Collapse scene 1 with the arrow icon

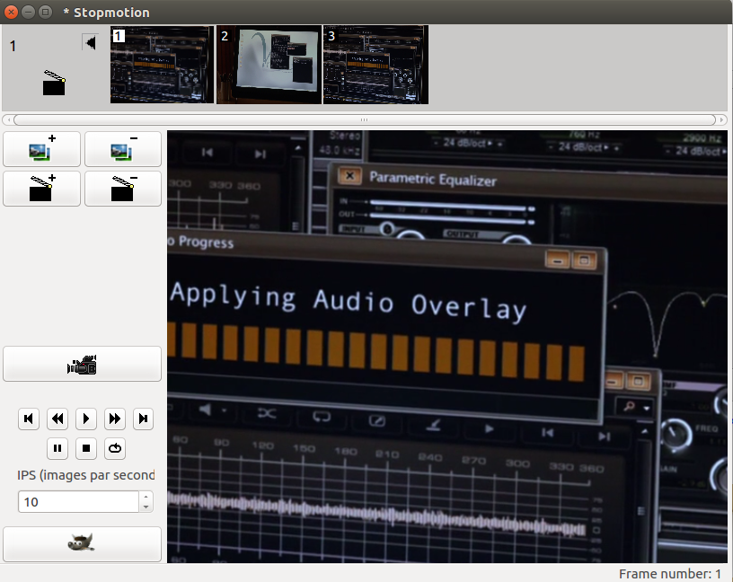(x=90, y=42)
